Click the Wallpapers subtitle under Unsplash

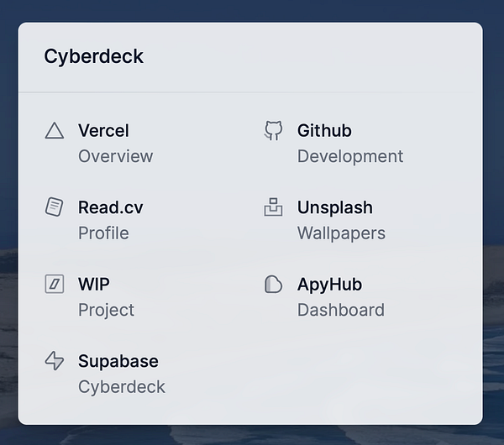pyautogui.click(x=341, y=233)
